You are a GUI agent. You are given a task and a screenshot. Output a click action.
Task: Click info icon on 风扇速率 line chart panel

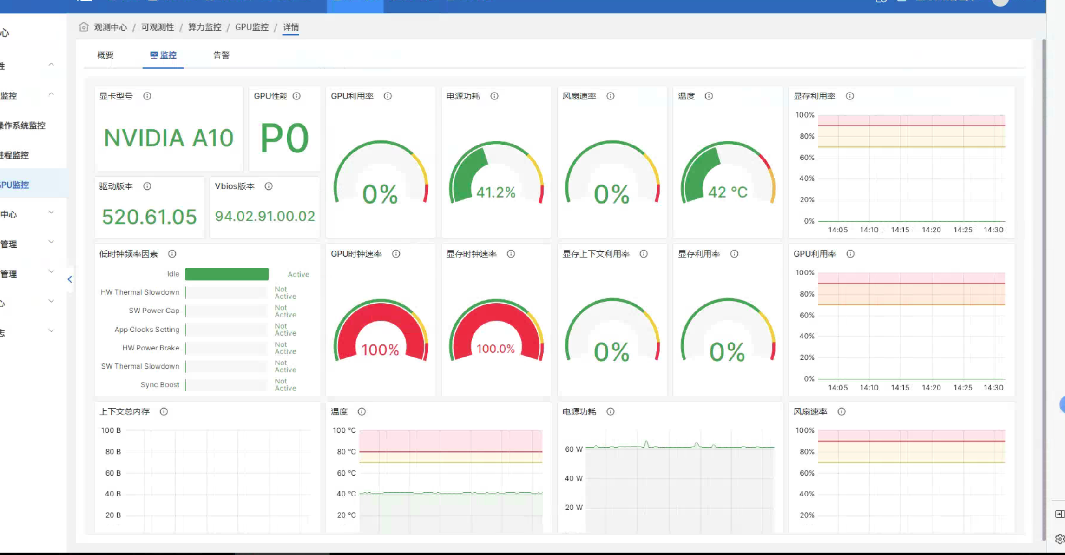coord(841,412)
